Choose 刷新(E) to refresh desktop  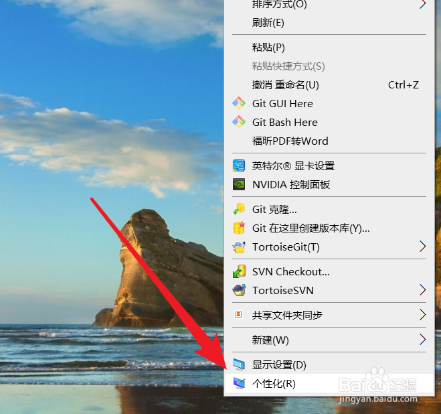tap(329, 23)
